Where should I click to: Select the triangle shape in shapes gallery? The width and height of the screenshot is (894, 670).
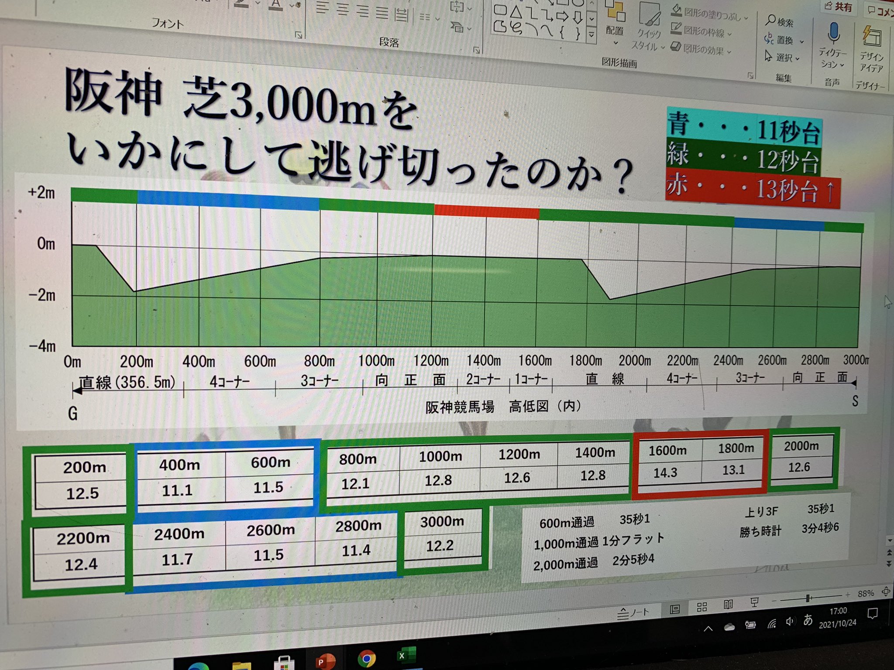[516, 11]
